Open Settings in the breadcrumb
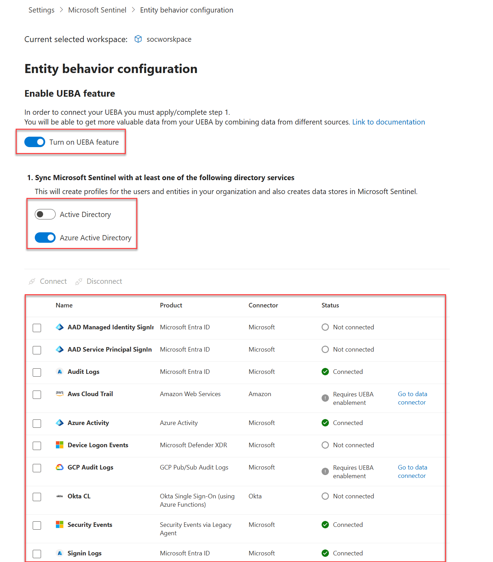 click(41, 10)
